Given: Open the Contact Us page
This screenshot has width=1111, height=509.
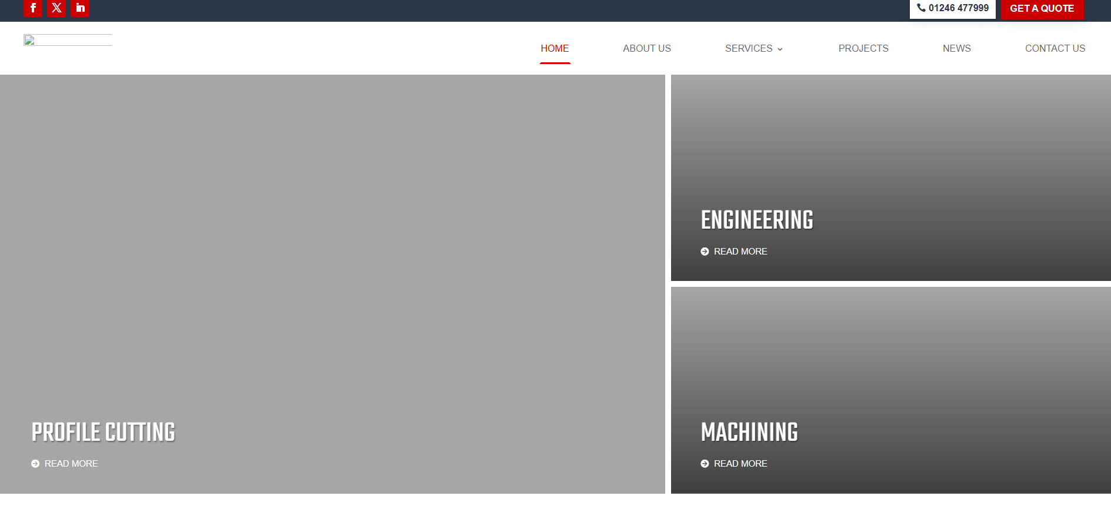Looking at the screenshot, I should click(x=1055, y=49).
